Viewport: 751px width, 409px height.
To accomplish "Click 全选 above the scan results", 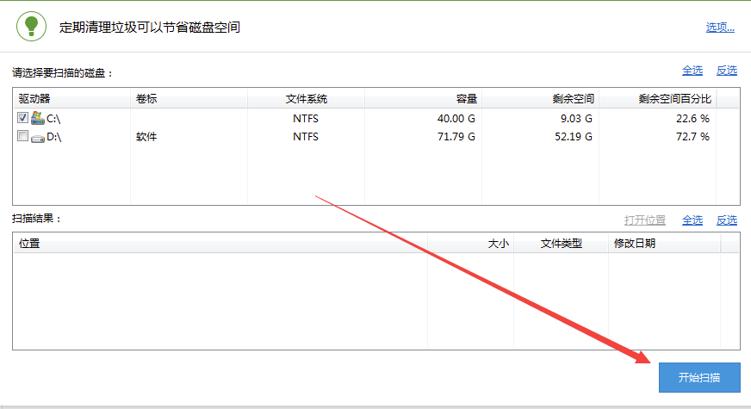I will (x=692, y=220).
